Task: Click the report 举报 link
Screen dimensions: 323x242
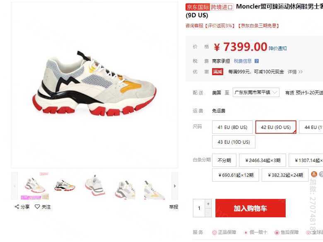Action: [x=174, y=207]
